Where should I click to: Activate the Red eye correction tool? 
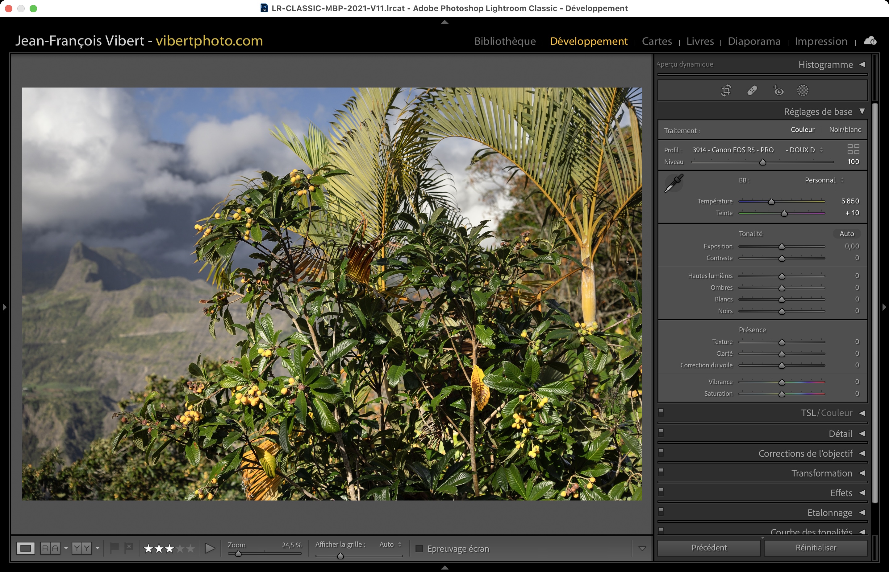[x=778, y=90]
